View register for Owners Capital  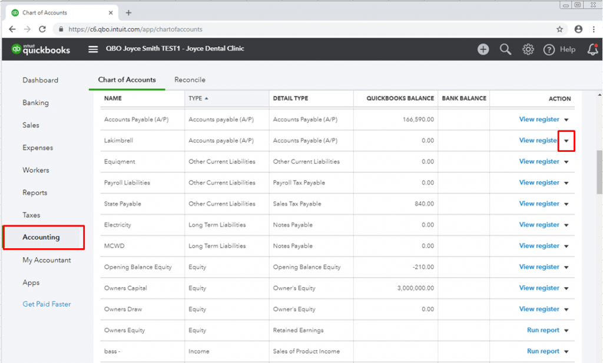coord(539,288)
